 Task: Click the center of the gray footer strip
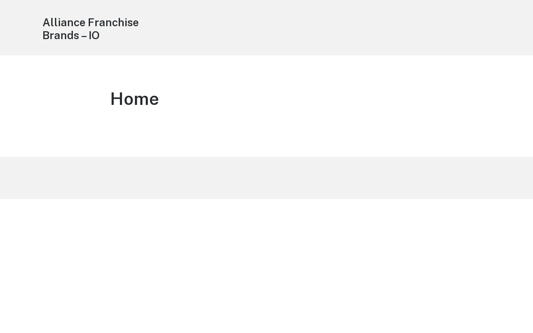[266, 178]
